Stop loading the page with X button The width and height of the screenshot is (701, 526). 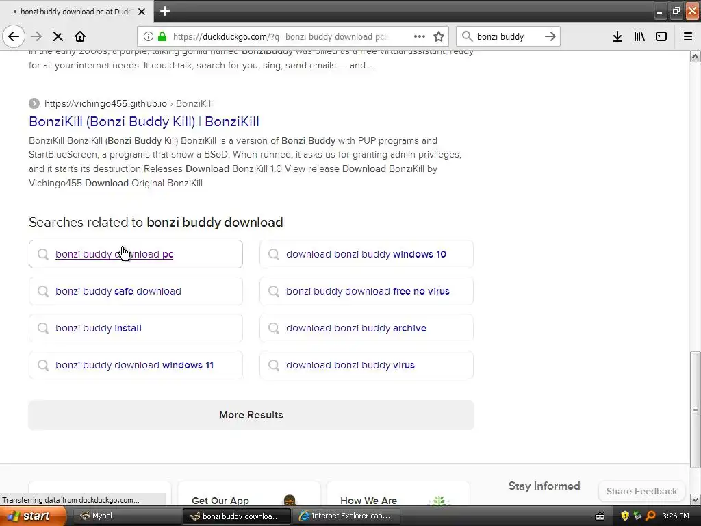pos(58,36)
